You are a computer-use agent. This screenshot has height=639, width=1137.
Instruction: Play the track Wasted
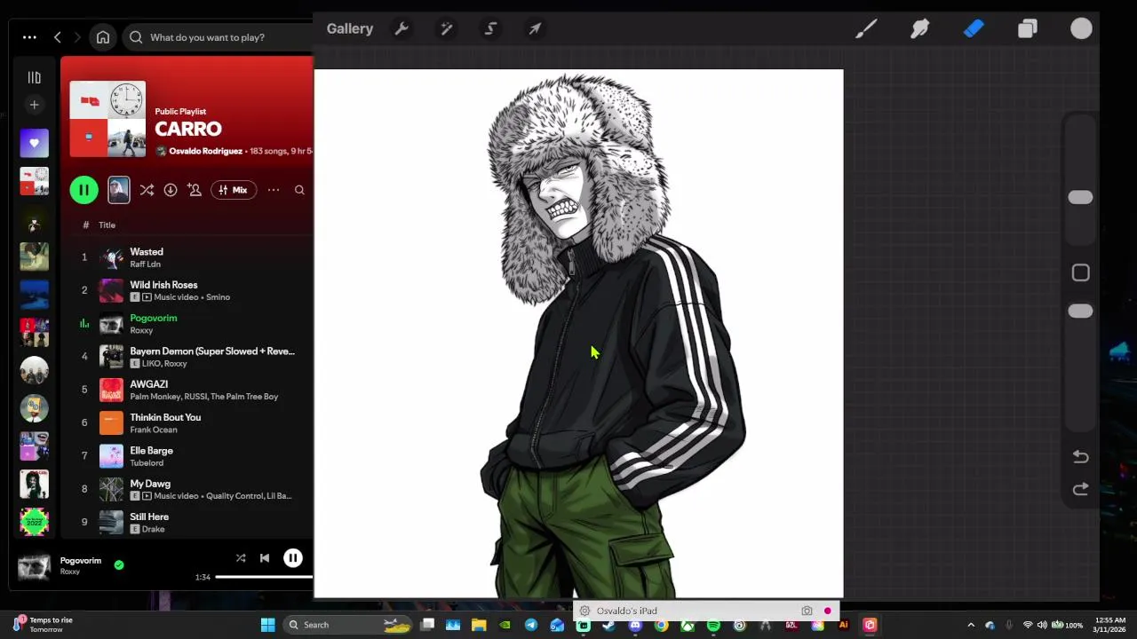pos(147,252)
